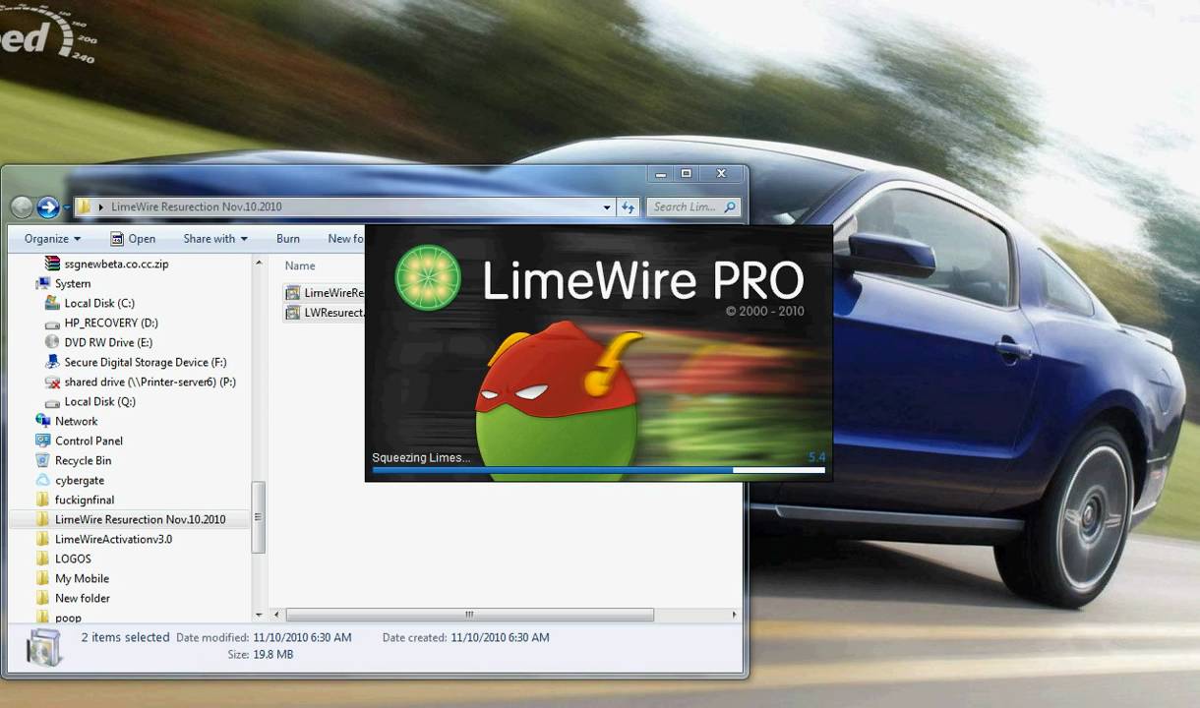Click the navigation pane scroll-up arrow

[x=259, y=262]
